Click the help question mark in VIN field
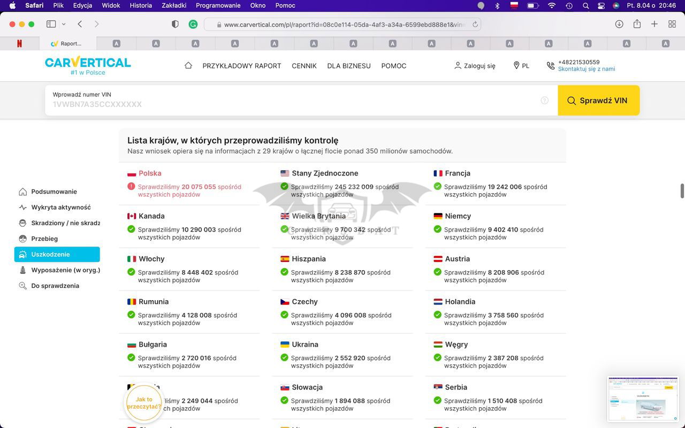Viewport: 685px width, 428px height. (x=544, y=101)
